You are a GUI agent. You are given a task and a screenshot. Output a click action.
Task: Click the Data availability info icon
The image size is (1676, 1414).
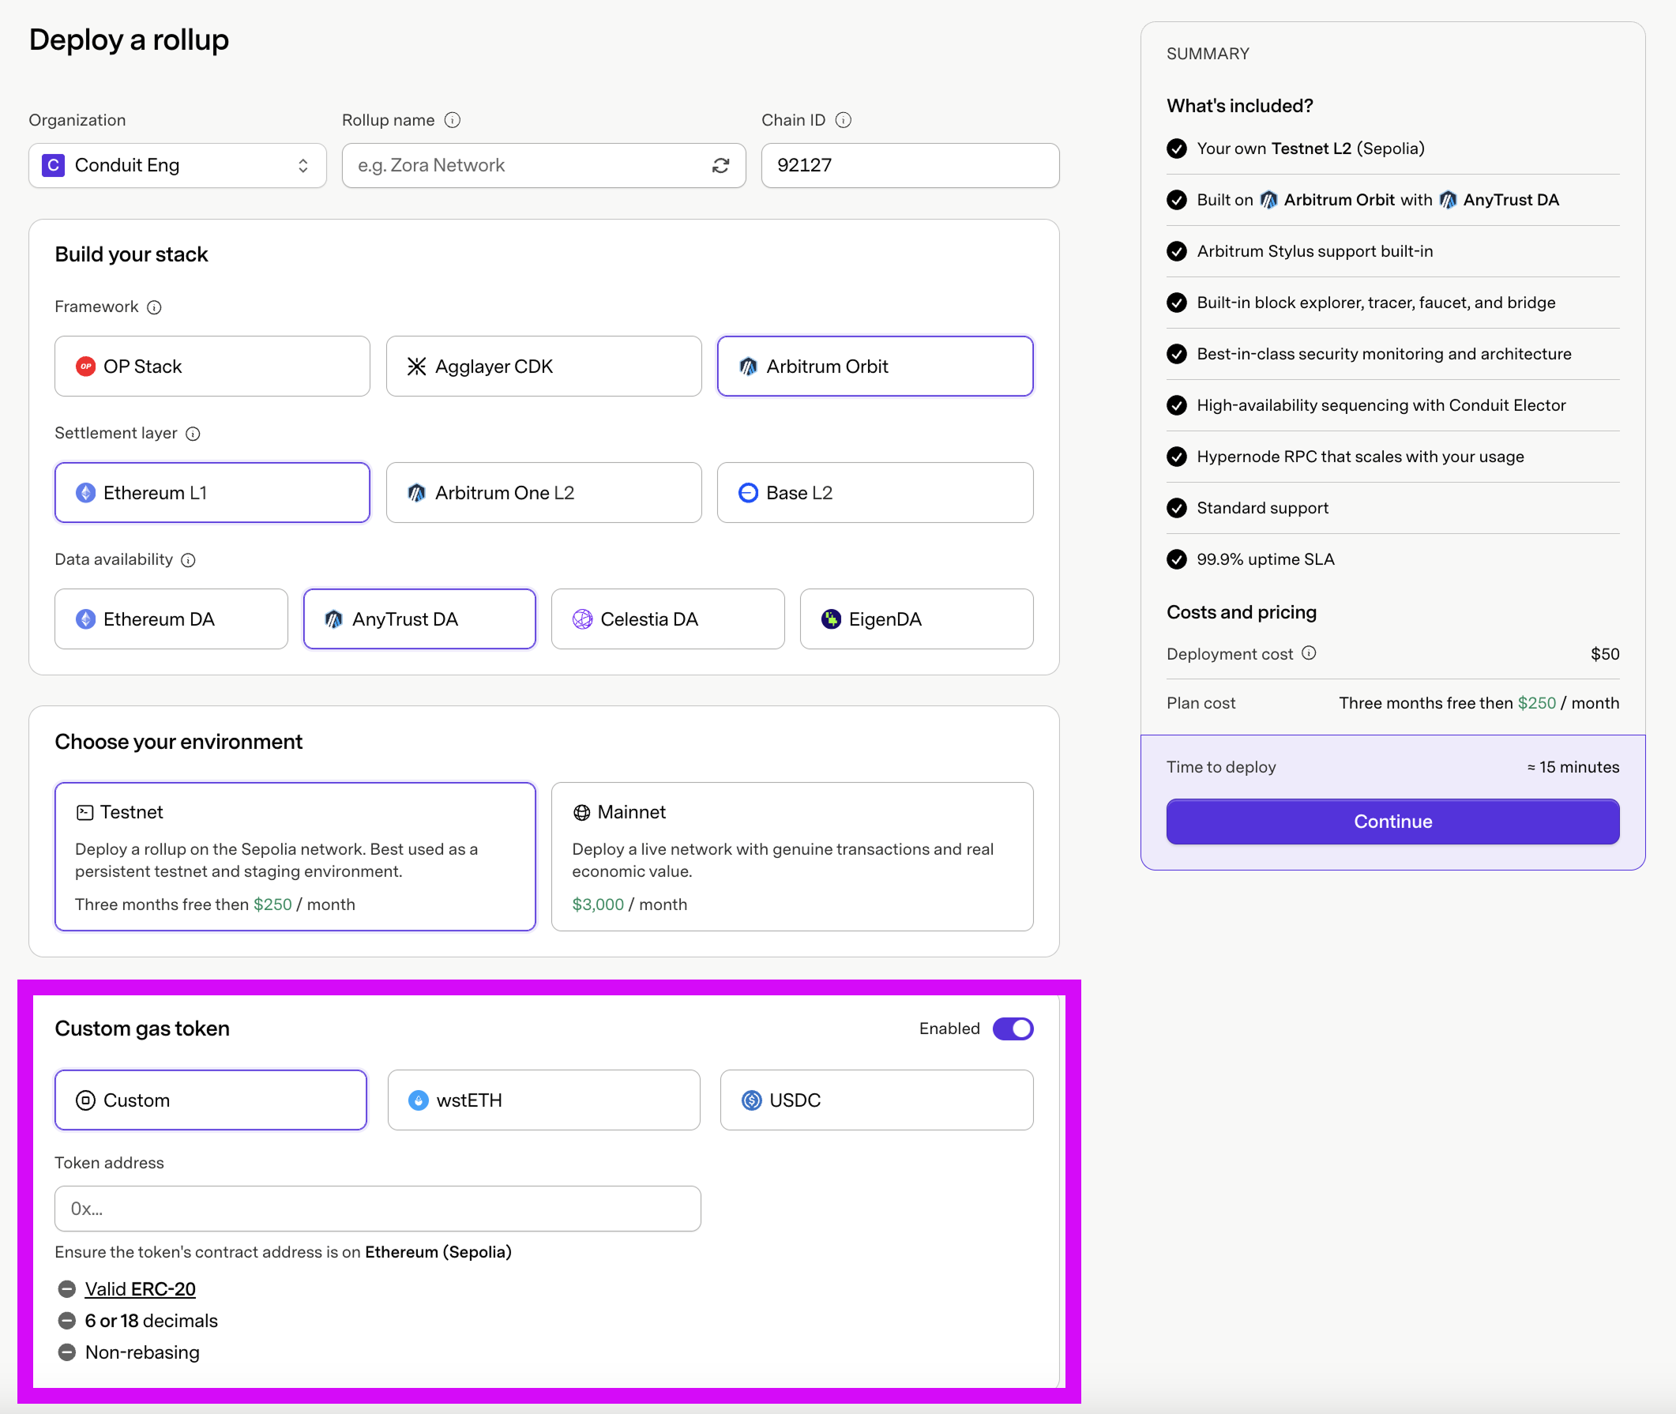[x=187, y=560]
